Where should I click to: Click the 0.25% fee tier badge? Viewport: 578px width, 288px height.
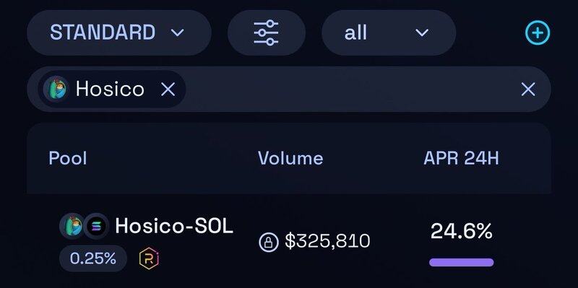[93, 258]
